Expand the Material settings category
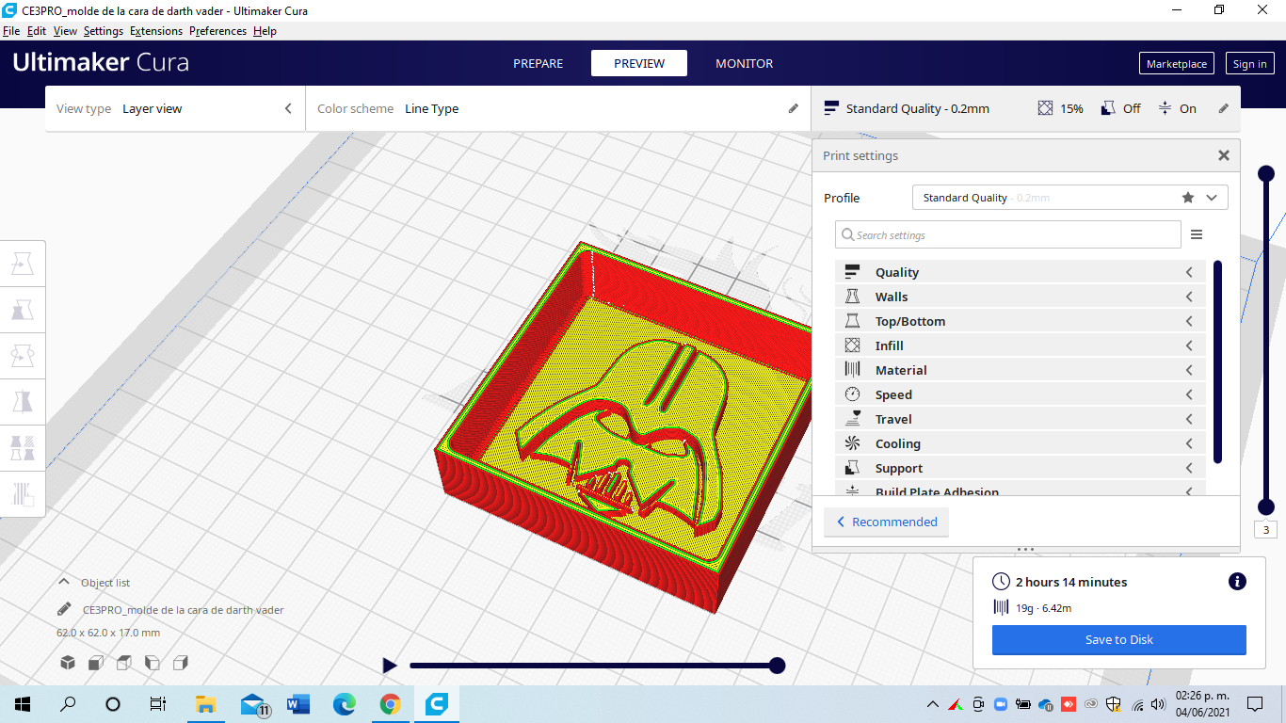This screenshot has width=1286, height=723. click(1021, 370)
